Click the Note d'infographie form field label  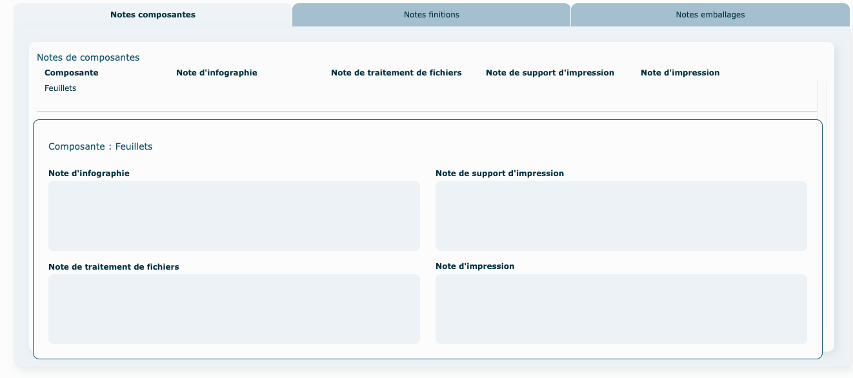89,174
